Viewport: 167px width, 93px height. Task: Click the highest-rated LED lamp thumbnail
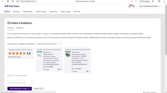tap(68, 55)
